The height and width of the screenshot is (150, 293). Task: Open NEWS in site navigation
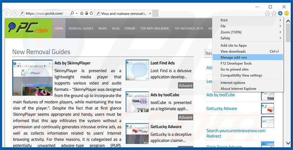(103, 29)
